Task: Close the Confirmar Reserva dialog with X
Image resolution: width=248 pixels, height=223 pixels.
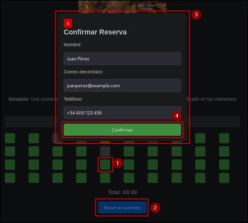Action: tap(68, 23)
